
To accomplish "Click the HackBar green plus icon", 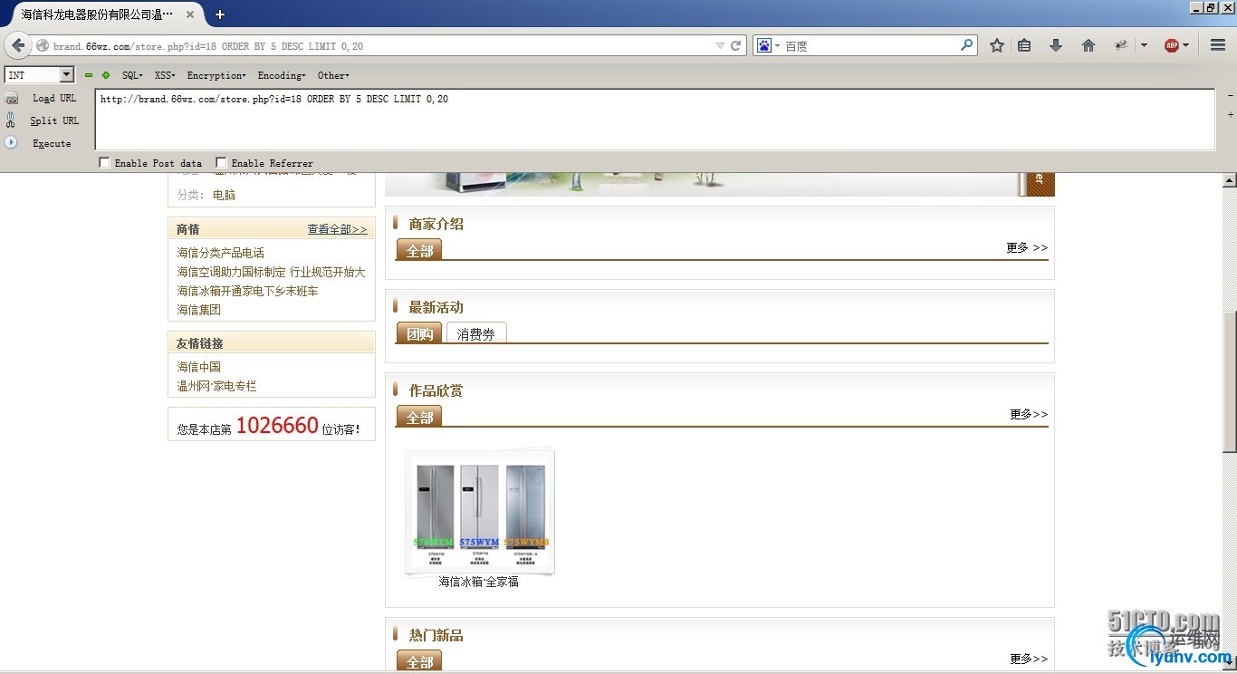I will click(x=106, y=75).
